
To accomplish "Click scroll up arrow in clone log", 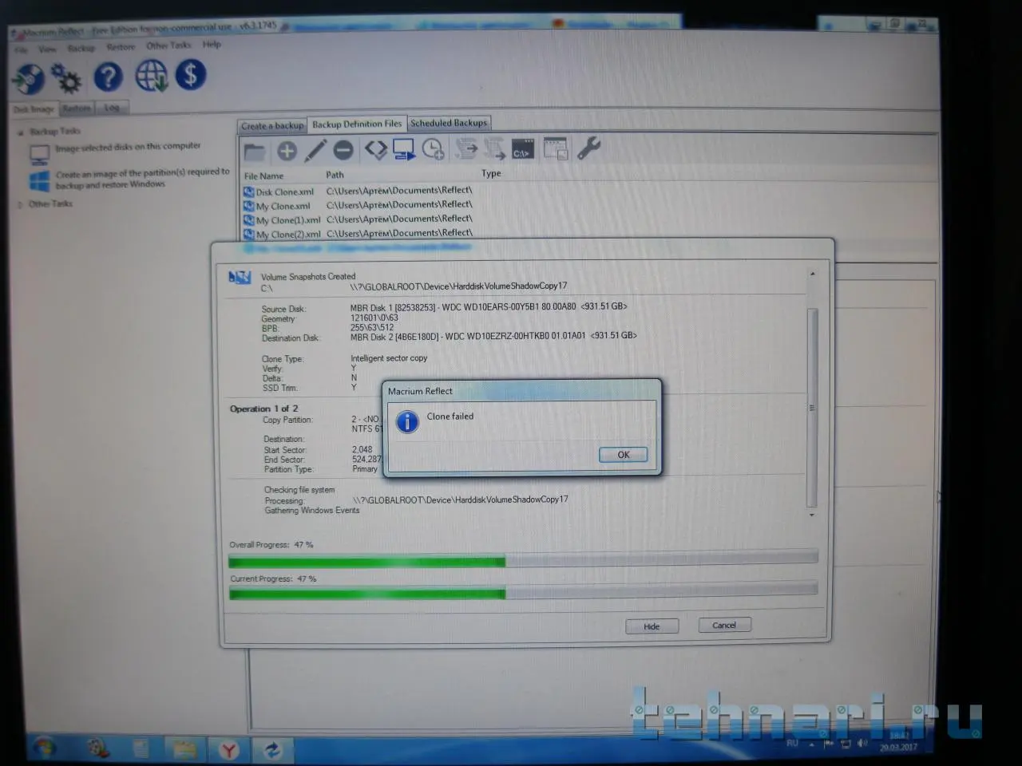I will (813, 274).
